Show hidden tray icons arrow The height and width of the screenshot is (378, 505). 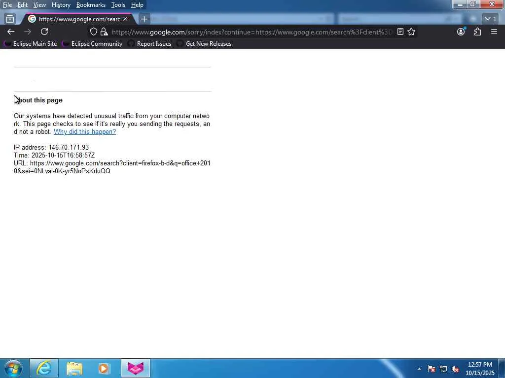[x=419, y=369]
